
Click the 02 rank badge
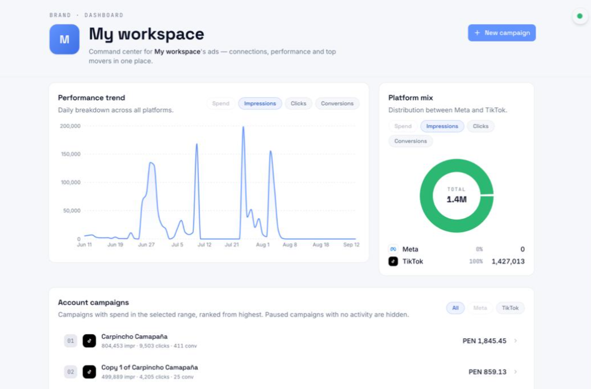[x=71, y=371]
